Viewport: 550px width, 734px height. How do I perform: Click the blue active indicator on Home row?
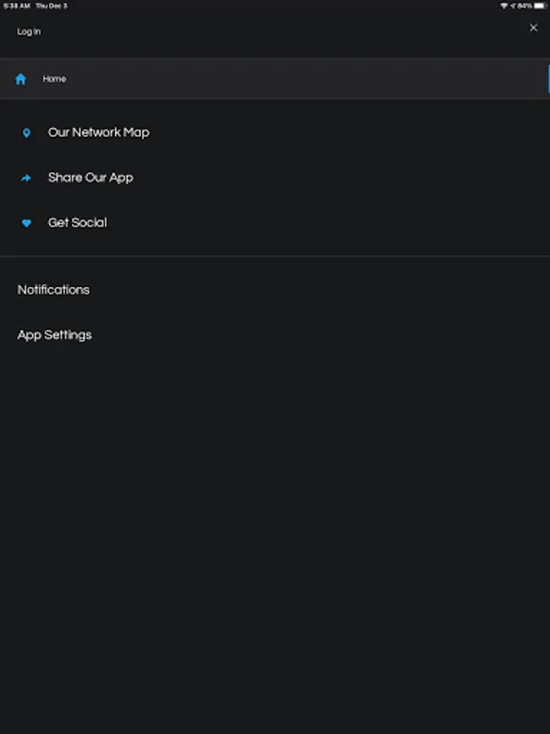coord(548,79)
